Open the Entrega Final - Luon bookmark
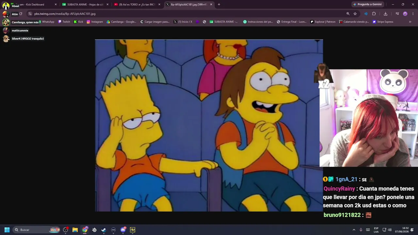The image size is (418, 235). tap(292, 22)
